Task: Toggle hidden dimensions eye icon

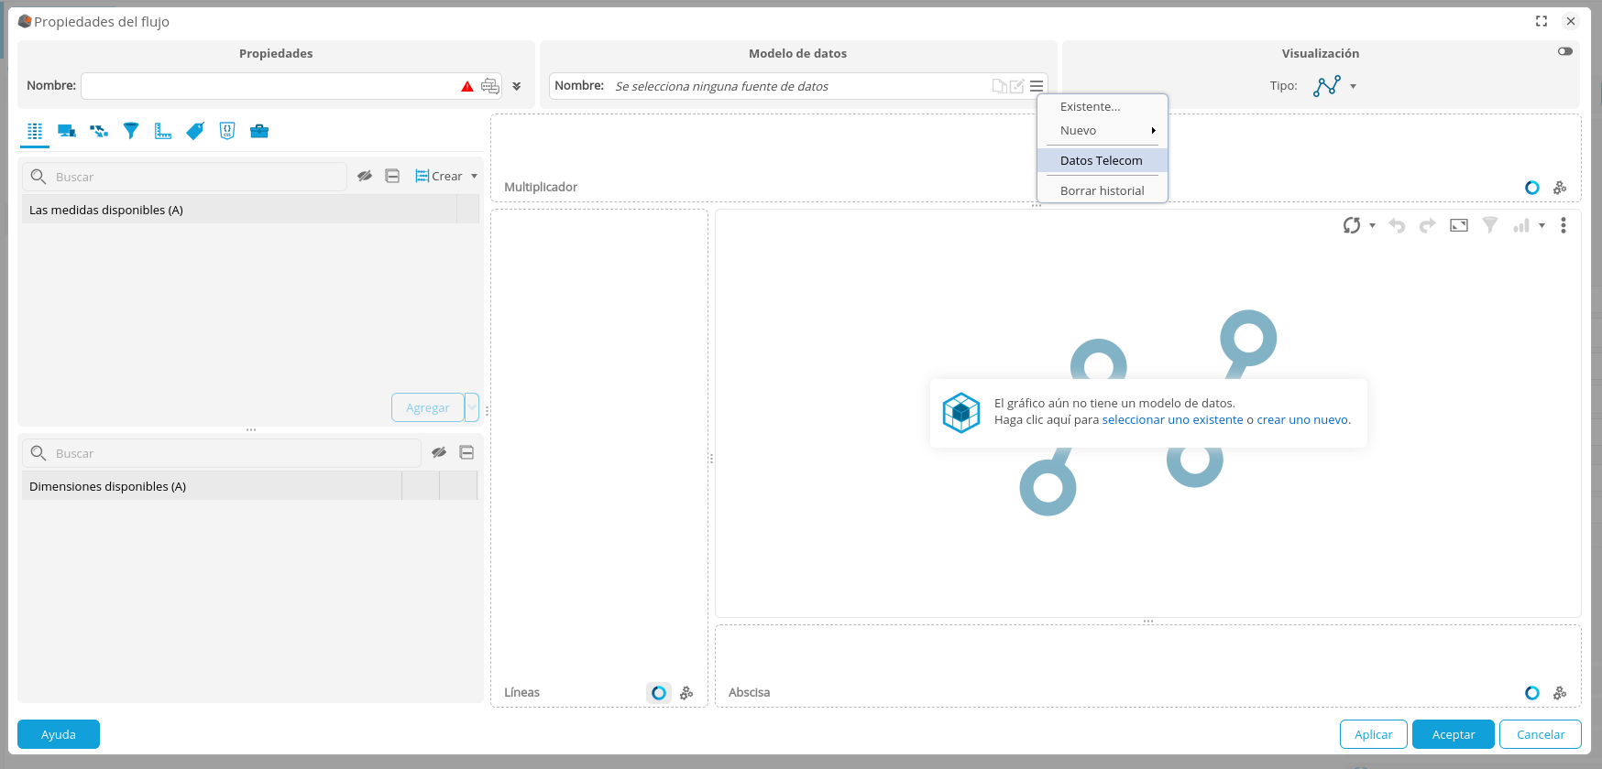Action: click(439, 452)
